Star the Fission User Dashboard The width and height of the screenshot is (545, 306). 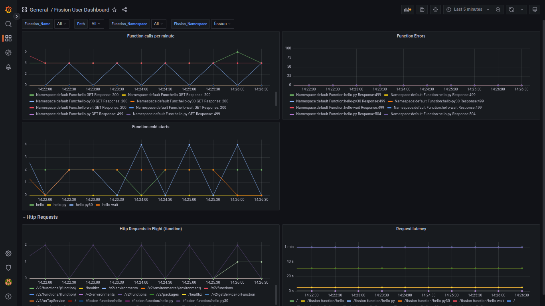pyautogui.click(x=115, y=9)
